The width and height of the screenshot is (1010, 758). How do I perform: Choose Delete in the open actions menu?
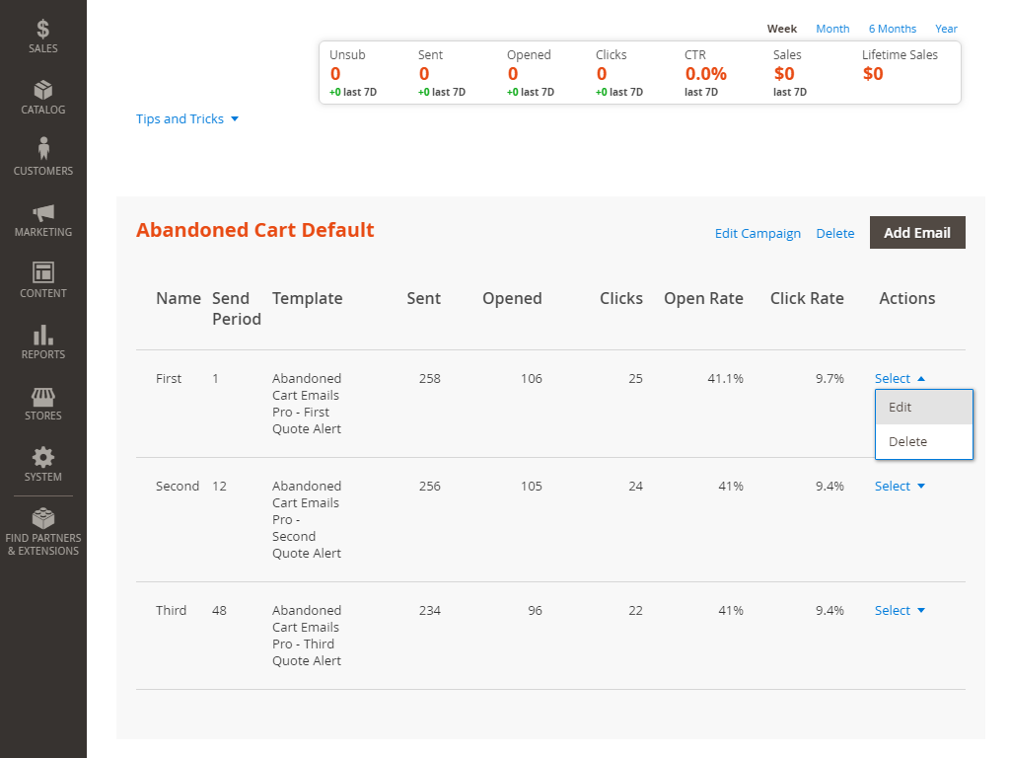[923, 441]
